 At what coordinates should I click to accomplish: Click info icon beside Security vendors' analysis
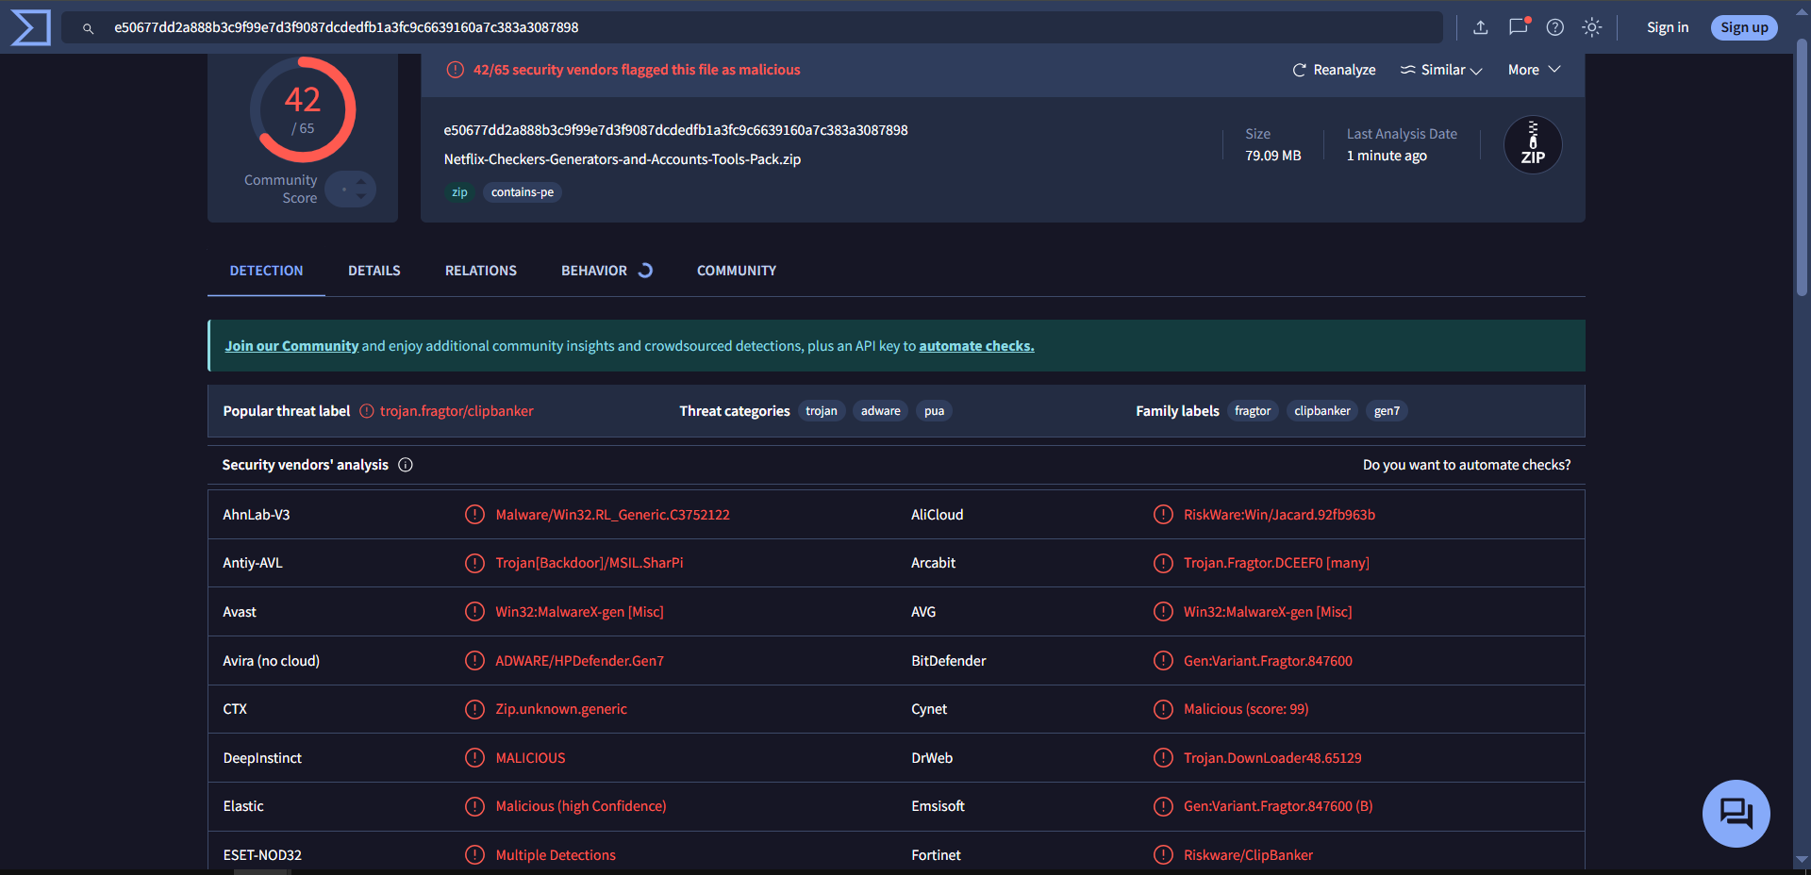point(406,465)
